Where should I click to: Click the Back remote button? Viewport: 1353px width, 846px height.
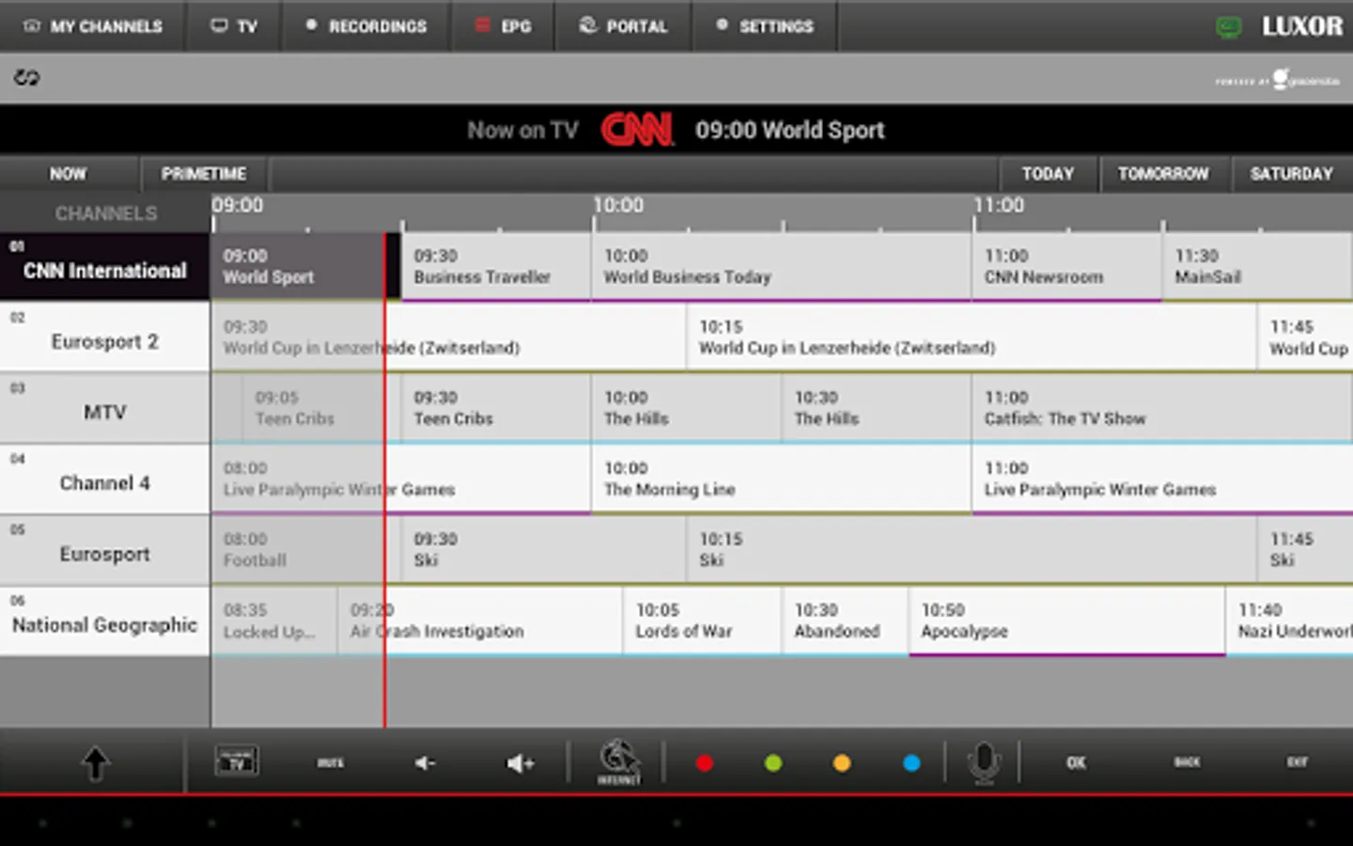tap(1187, 762)
